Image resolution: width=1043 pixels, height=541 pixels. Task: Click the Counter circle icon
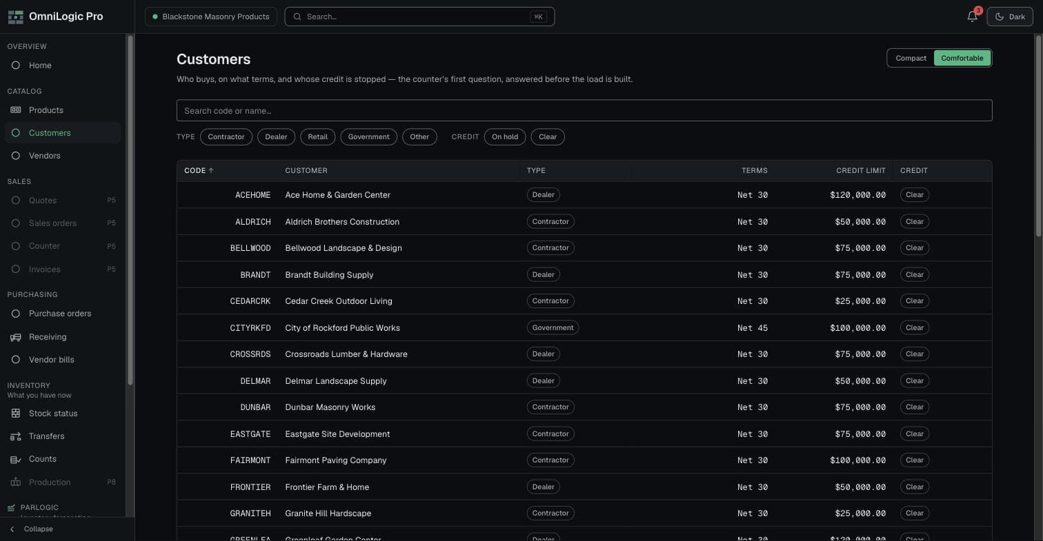click(16, 246)
